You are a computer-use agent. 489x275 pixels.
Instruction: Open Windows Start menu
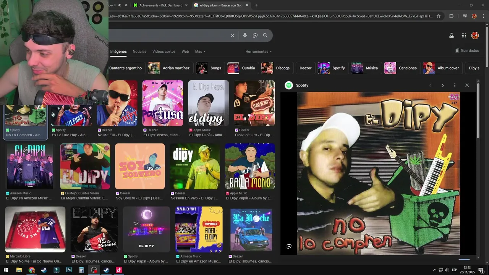coord(6,270)
